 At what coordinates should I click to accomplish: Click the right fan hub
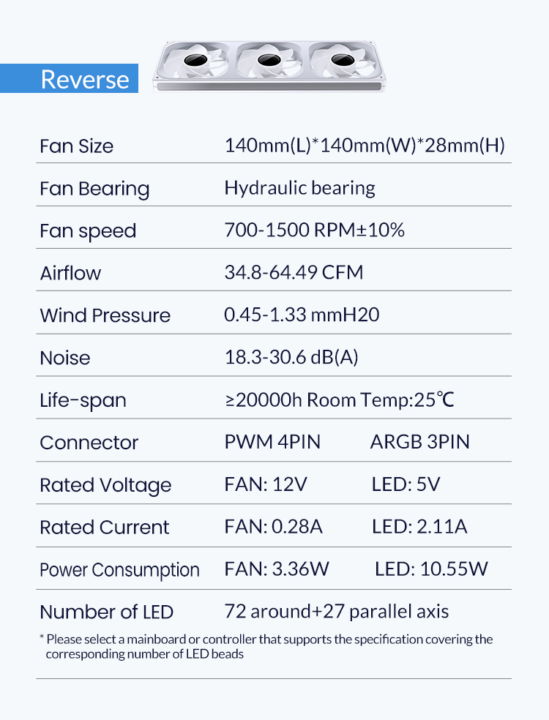point(343,58)
